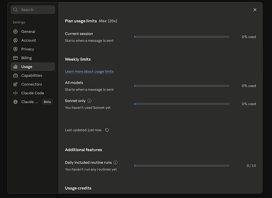Click All models 0% used value
Viewport: 272px width, 198px height.
[x=249, y=86]
